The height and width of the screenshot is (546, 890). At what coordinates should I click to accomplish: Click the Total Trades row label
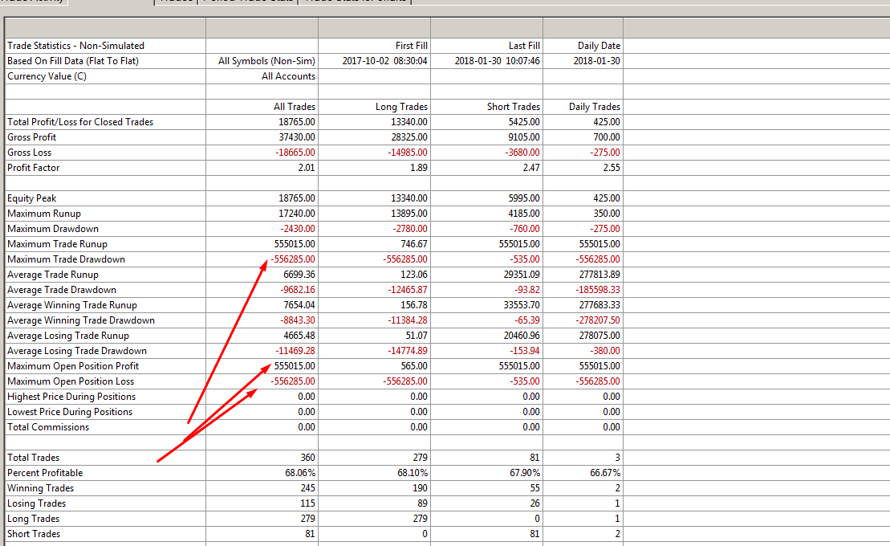tap(33, 458)
